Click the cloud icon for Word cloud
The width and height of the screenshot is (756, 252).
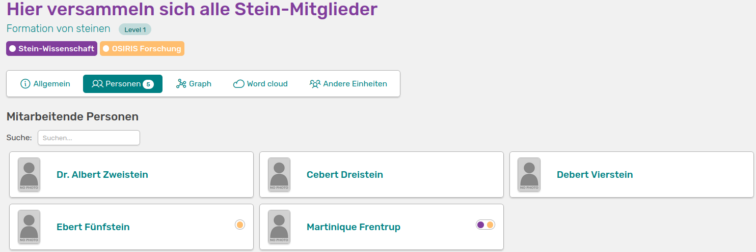[239, 84]
